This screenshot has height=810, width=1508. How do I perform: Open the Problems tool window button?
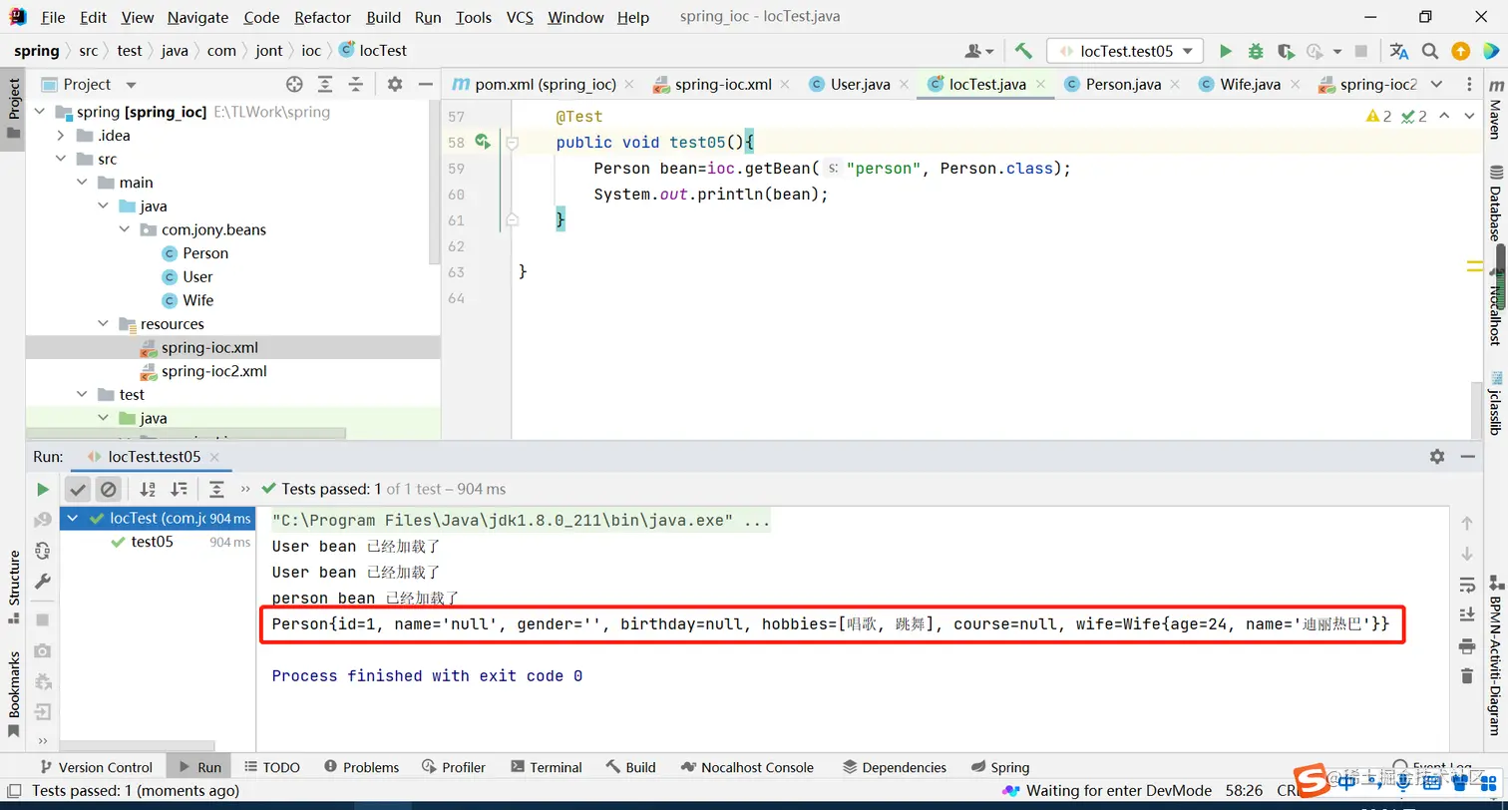click(361, 767)
